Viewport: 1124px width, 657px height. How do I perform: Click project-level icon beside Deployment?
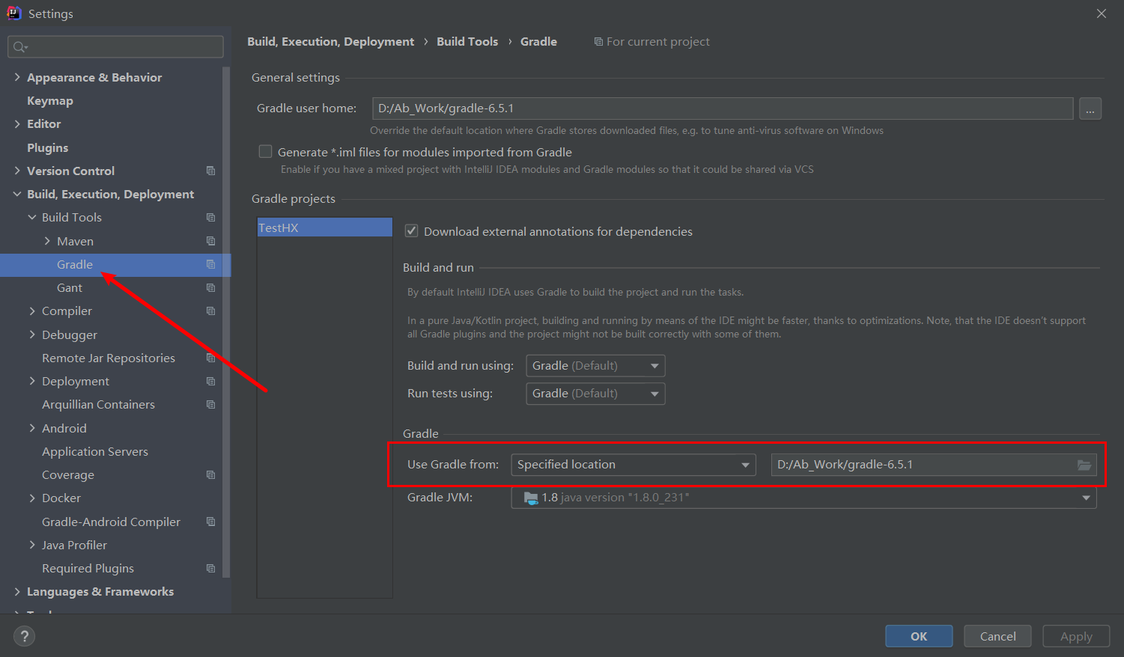point(210,381)
